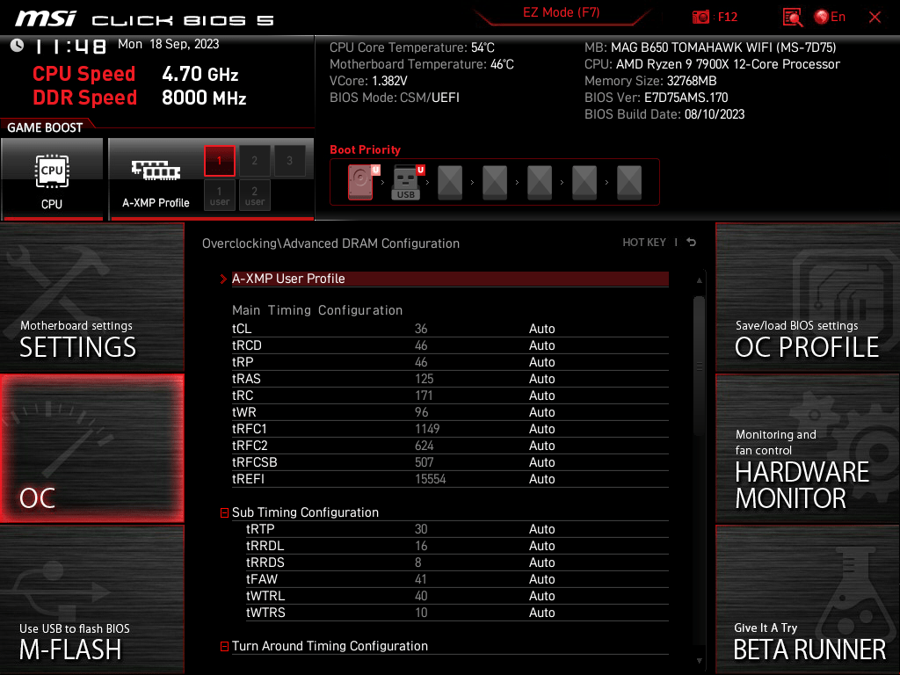Screen dimensions: 900x675
Task: Enable A-XMP profile 2
Action: [x=254, y=161]
